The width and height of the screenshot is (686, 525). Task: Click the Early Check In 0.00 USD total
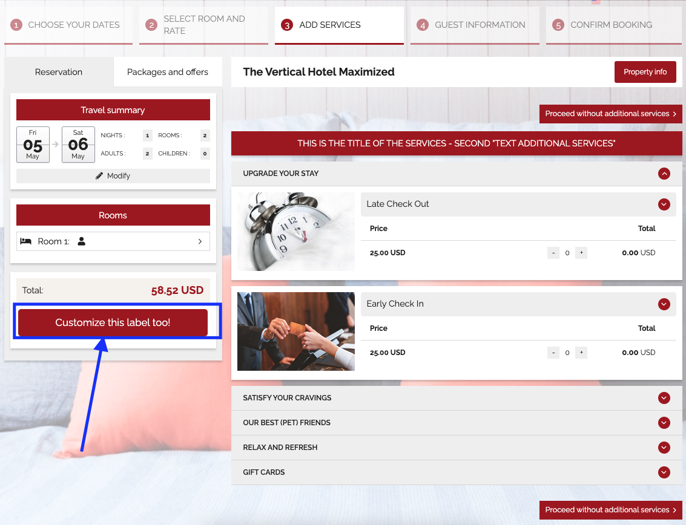pyautogui.click(x=639, y=353)
